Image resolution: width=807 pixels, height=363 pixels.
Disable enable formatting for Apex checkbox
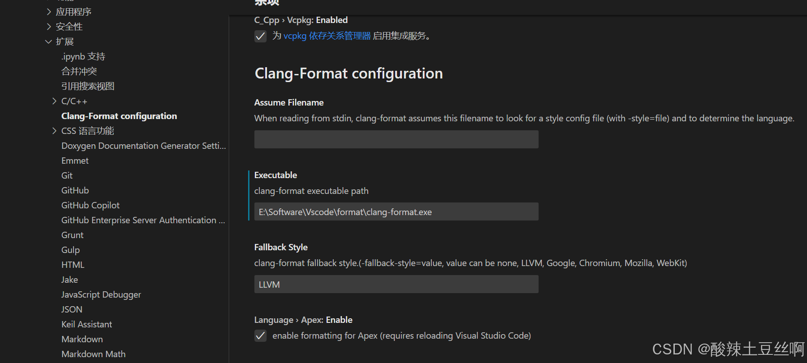(x=260, y=335)
